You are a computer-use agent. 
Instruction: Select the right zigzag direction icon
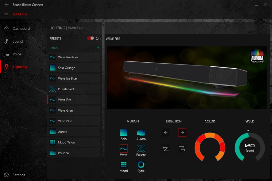(x=182, y=149)
